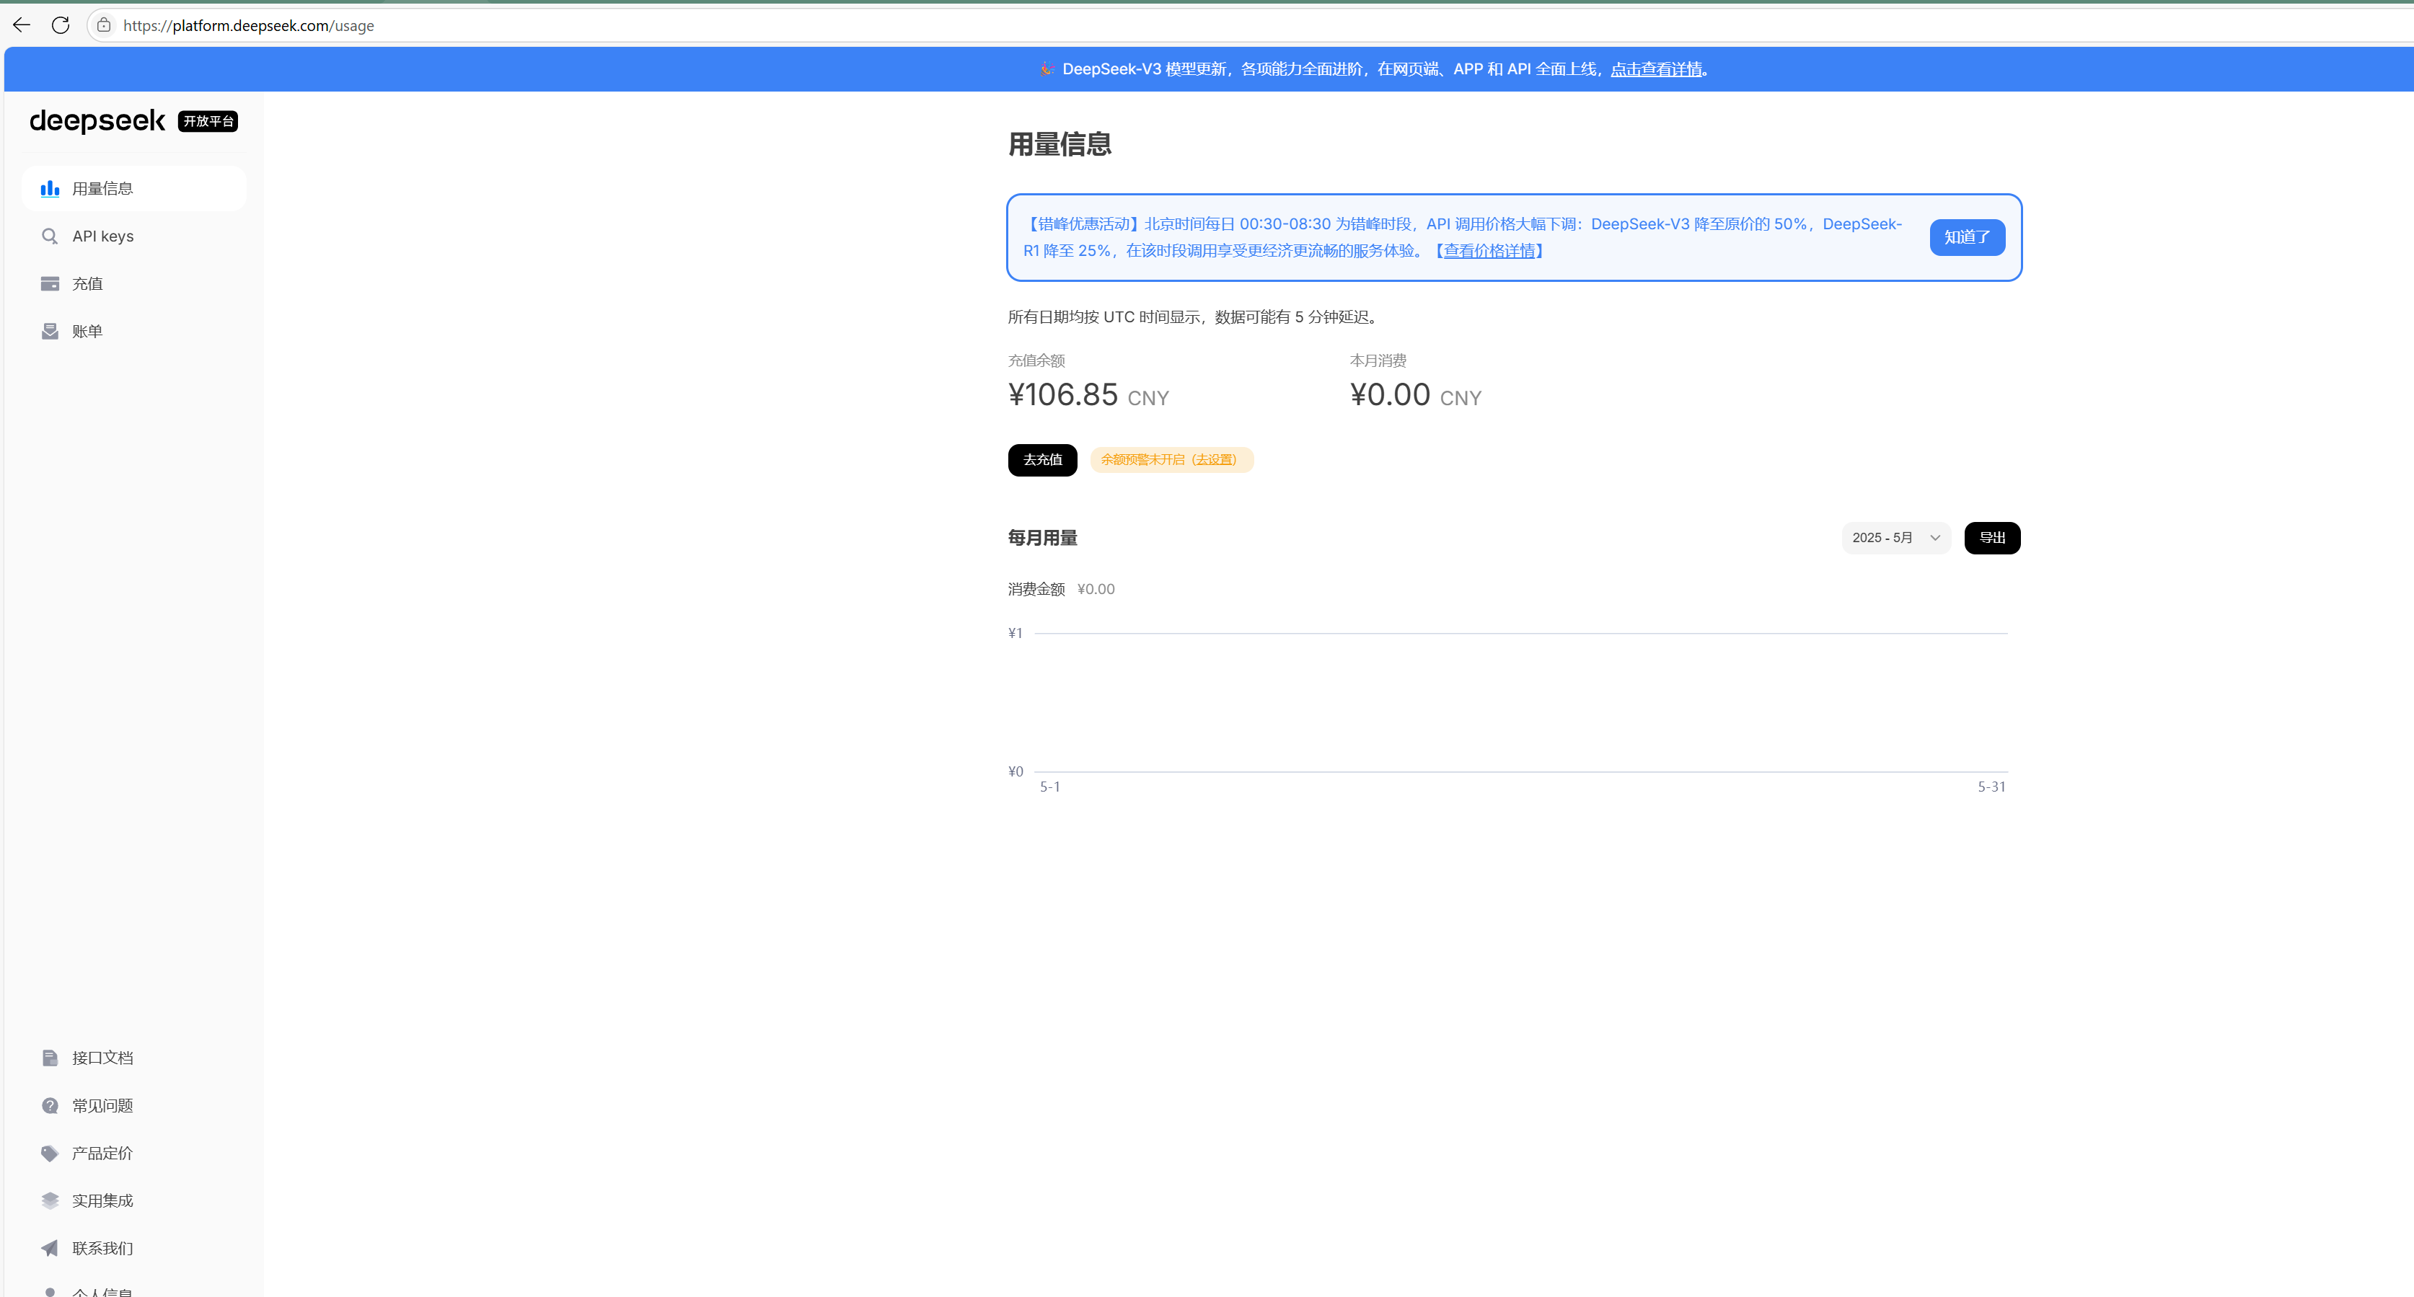
Task: Click the chevron in month selector
Action: pyautogui.click(x=1935, y=538)
